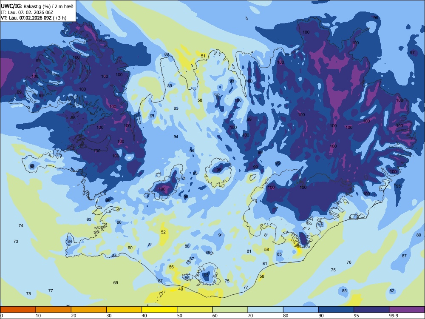
Task: Click the legend tick label '50'
Action: point(179,316)
